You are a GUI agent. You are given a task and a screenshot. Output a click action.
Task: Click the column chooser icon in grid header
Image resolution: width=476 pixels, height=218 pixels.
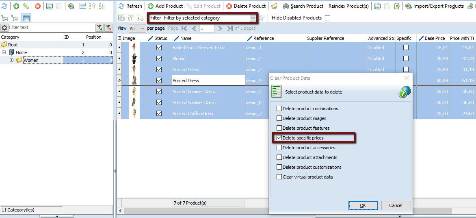click(119, 38)
